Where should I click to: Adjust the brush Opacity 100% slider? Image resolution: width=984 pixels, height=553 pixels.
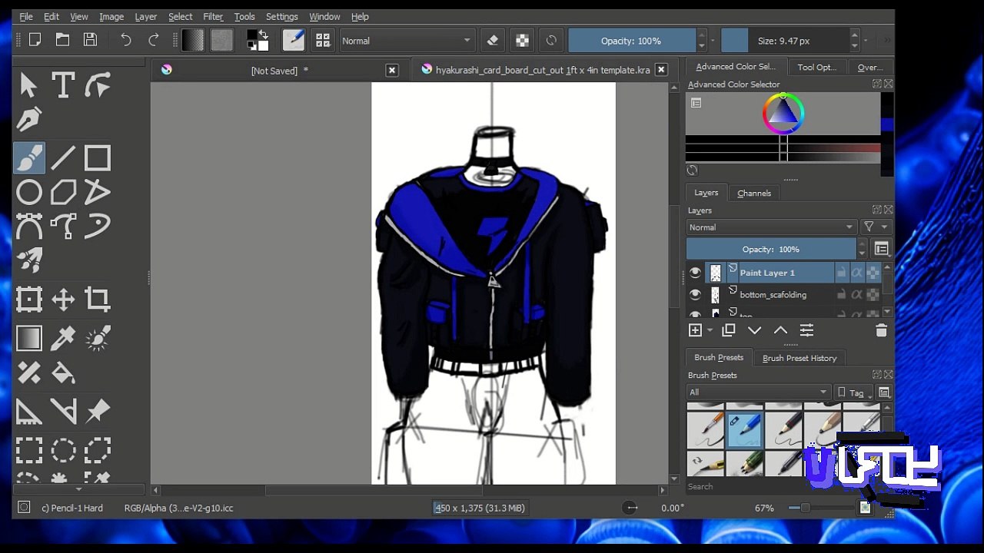(x=631, y=41)
